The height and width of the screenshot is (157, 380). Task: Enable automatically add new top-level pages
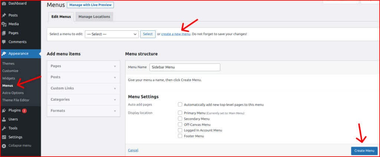point(180,105)
